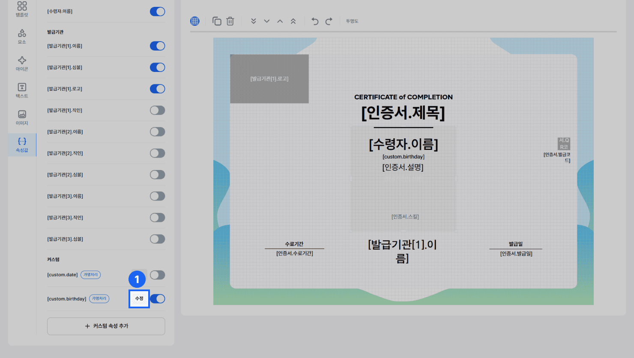The height and width of the screenshot is (358, 634).
Task: Select [인증서.수료기간] text on canvas
Action: (295, 254)
